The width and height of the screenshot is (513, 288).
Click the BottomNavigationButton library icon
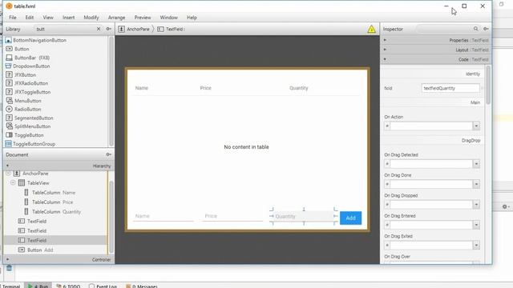[x=9, y=40]
